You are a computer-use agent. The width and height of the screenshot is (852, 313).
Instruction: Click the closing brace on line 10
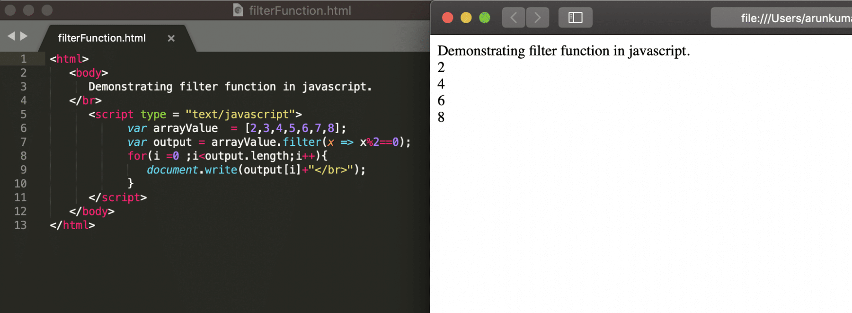pyautogui.click(x=131, y=184)
